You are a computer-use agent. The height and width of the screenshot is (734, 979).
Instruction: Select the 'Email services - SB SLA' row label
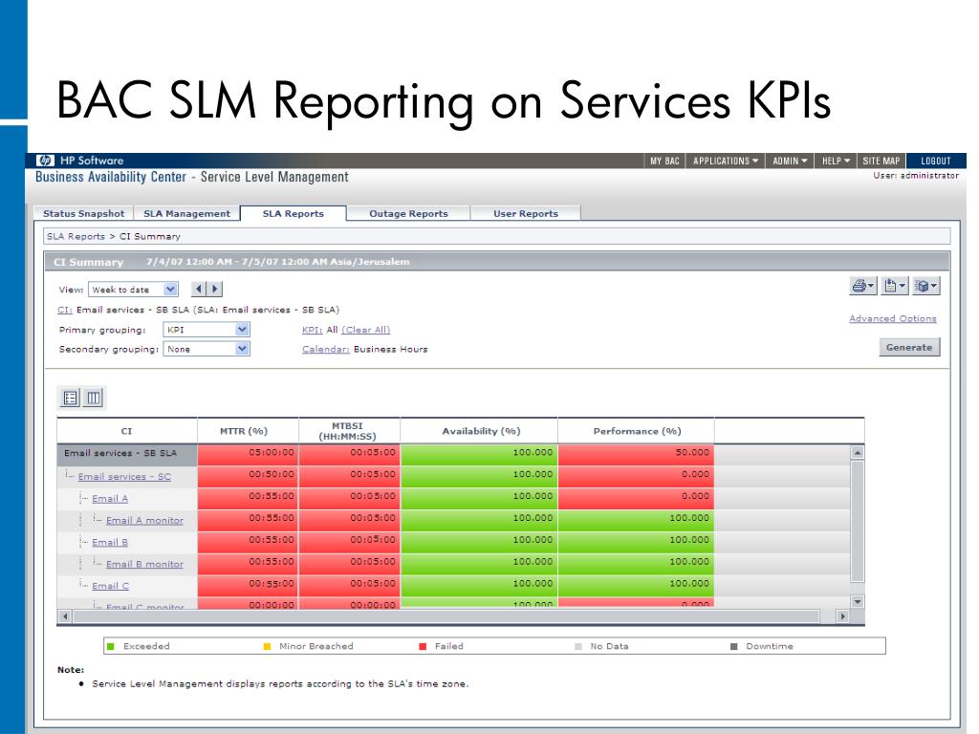(x=120, y=453)
